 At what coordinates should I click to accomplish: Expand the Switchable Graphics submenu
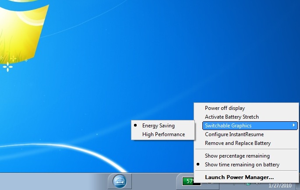(x=250, y=126)
